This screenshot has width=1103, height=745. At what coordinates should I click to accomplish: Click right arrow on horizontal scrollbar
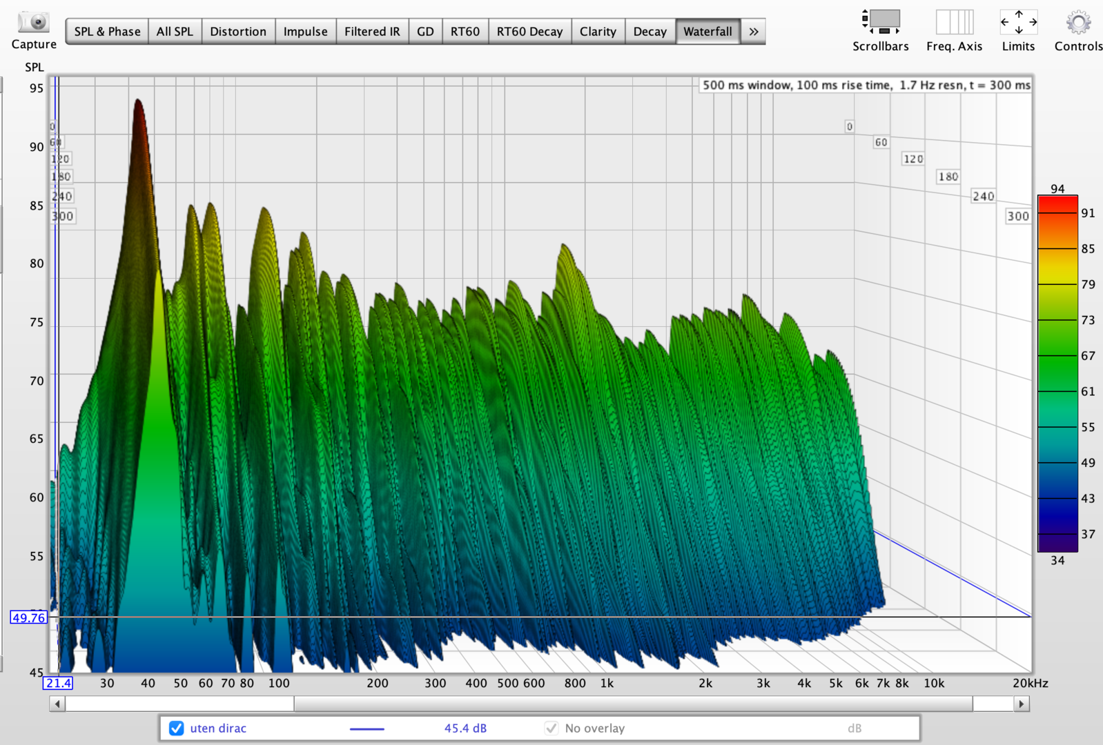click(1022, 704)
